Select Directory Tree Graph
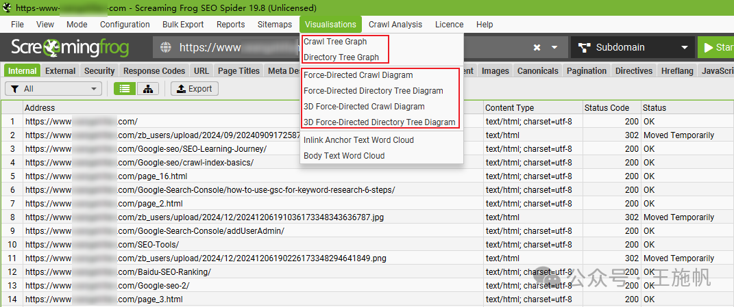Image resolution: width=734 pixels, height=307 pixels. (x=341, y=57)
